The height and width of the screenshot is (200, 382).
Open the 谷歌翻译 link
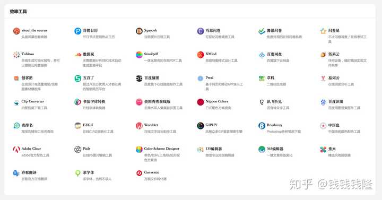pyautogui.click(x=29, y=172)
